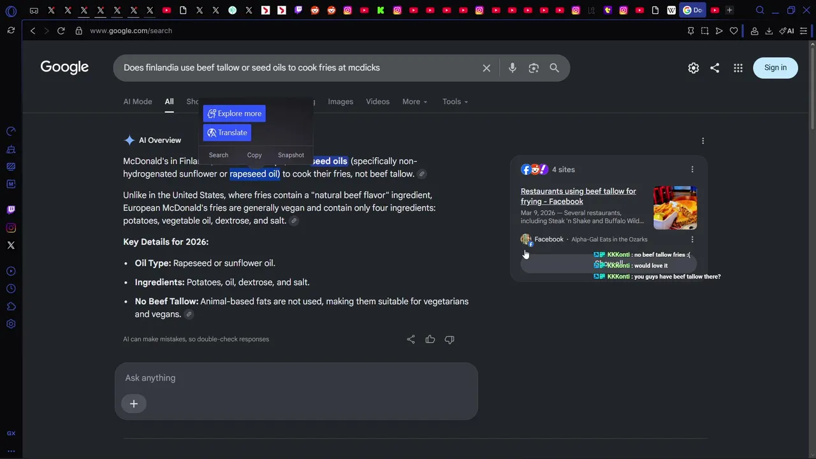The height and width of the screenshot is (459, 816).
Task: Open 'Restaurants using beef tallow for frying' link
Action: click(578, 196)
